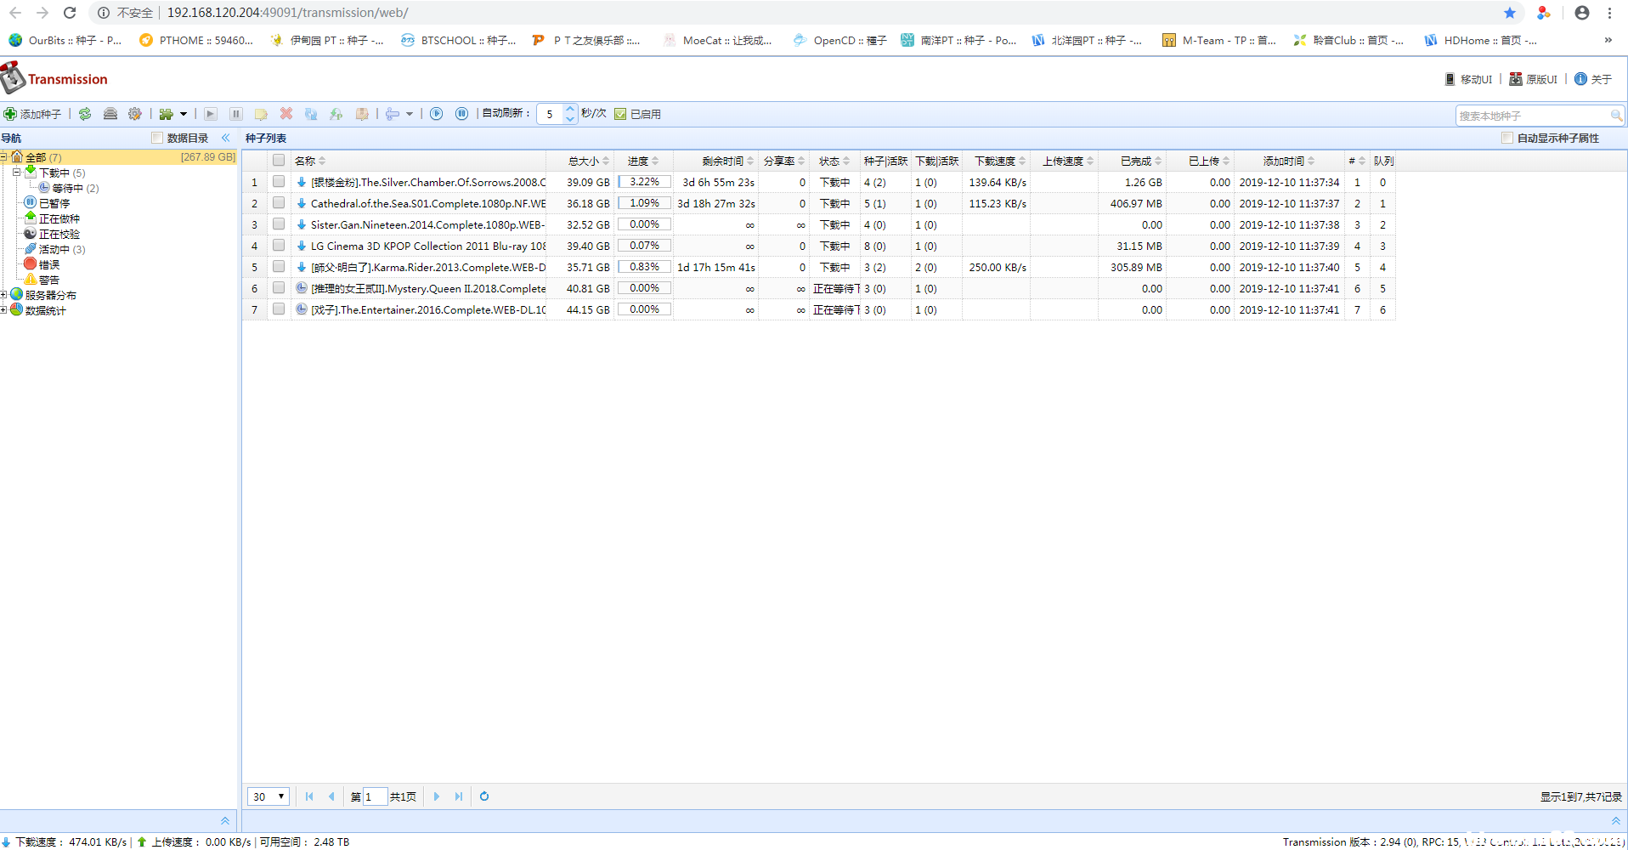The height and width of the screenshot is (850, 1628).
Task: Select 活动中 (3) in navigation tree
Action: (61, 249)
